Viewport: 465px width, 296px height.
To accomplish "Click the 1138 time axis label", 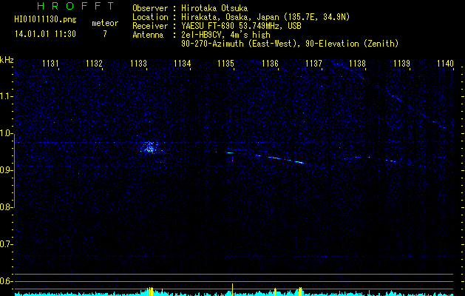I will (357, 64).
